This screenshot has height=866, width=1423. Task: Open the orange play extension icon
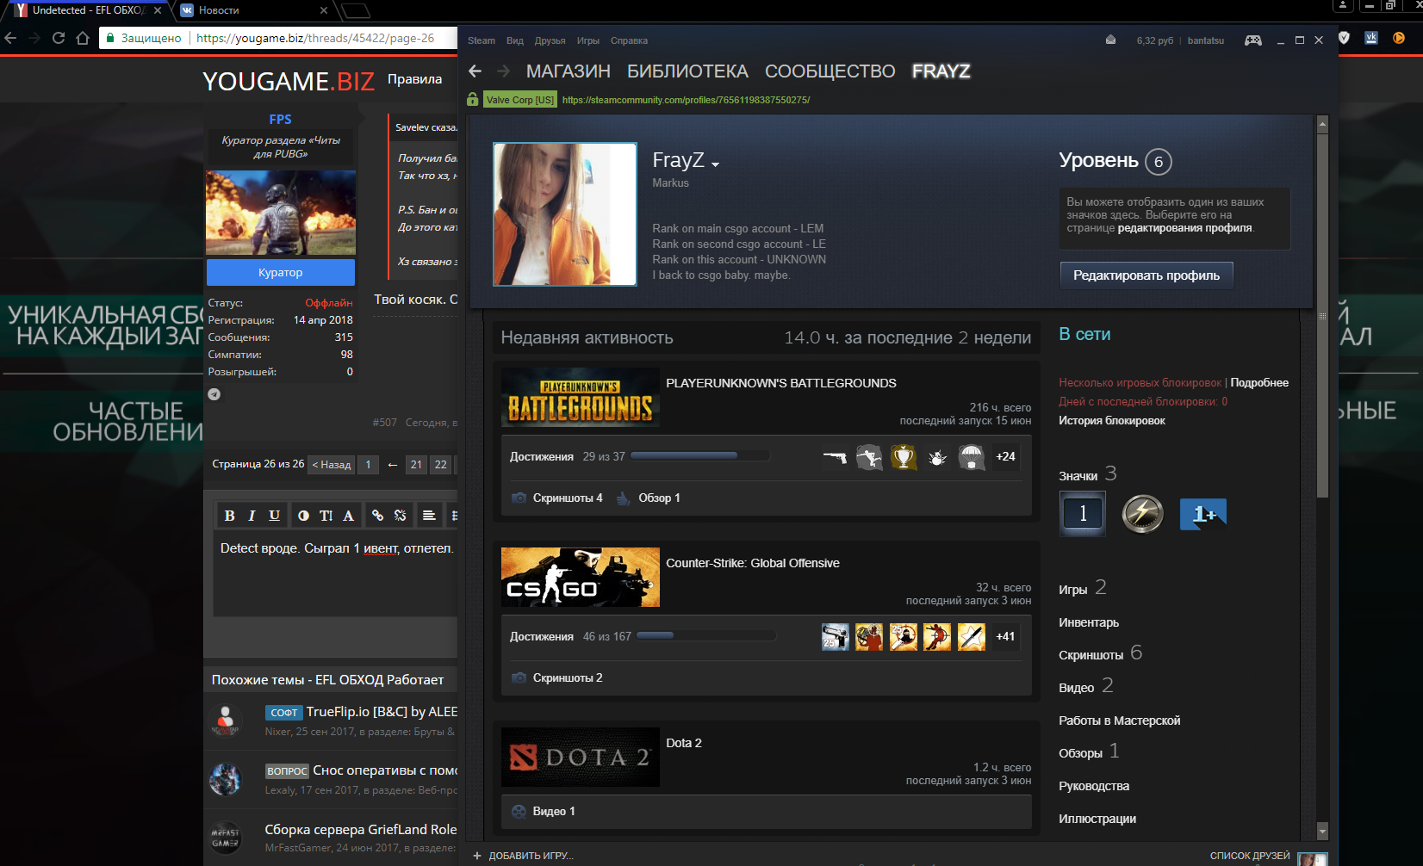pos(1399,38)
